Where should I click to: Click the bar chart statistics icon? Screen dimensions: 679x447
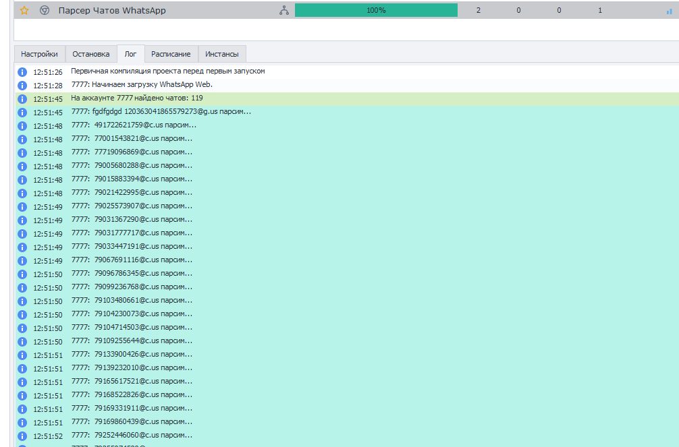(670, 11)
